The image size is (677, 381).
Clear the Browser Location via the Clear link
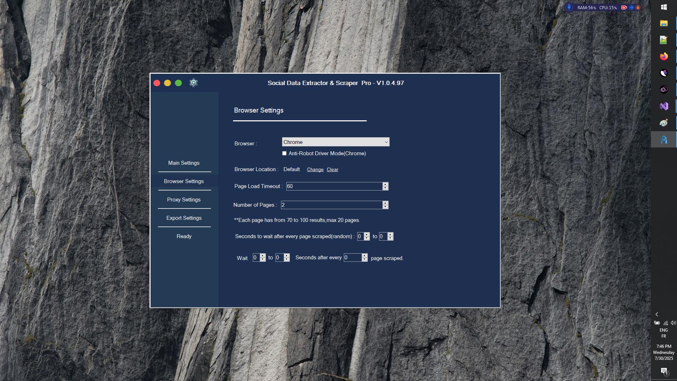(x=332, y=169)
